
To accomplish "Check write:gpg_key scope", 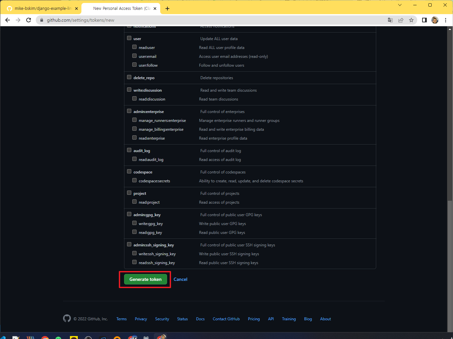I will [x=135, y=223].
